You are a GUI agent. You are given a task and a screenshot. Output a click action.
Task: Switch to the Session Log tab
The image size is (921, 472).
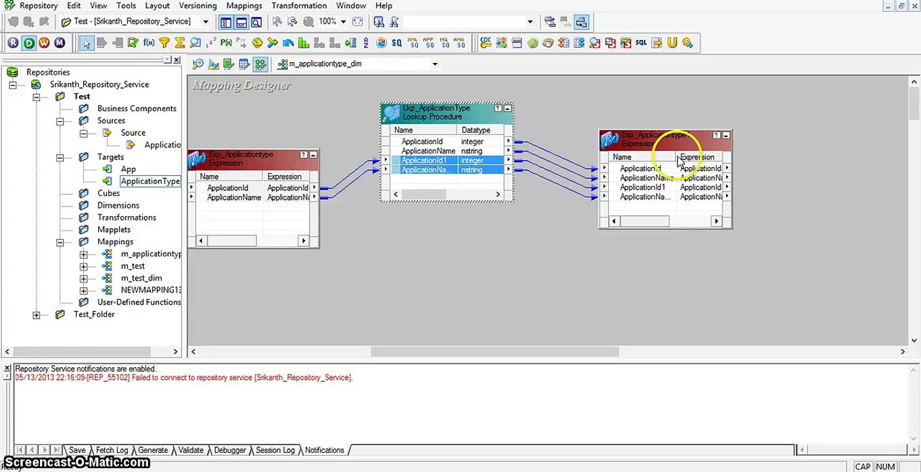(x=275, y=450)
